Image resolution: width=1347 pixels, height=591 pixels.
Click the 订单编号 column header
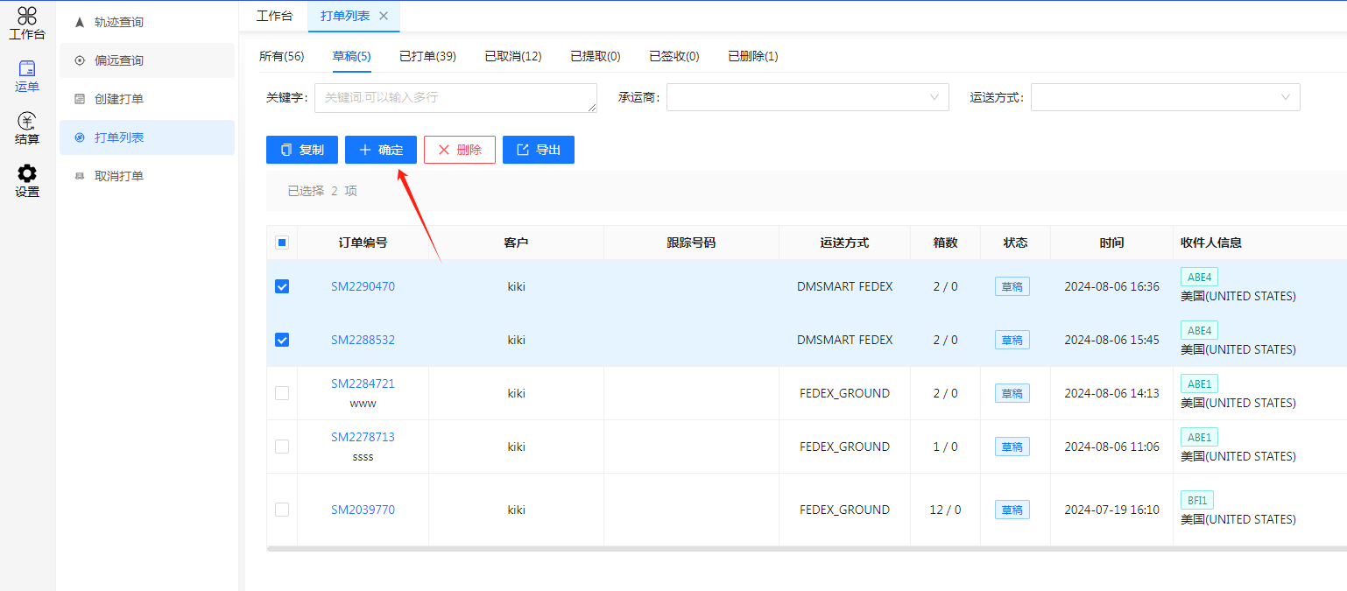363,243
